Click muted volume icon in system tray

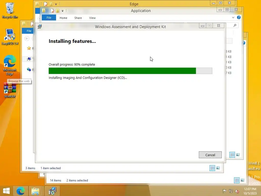click(x=237, y=191)
